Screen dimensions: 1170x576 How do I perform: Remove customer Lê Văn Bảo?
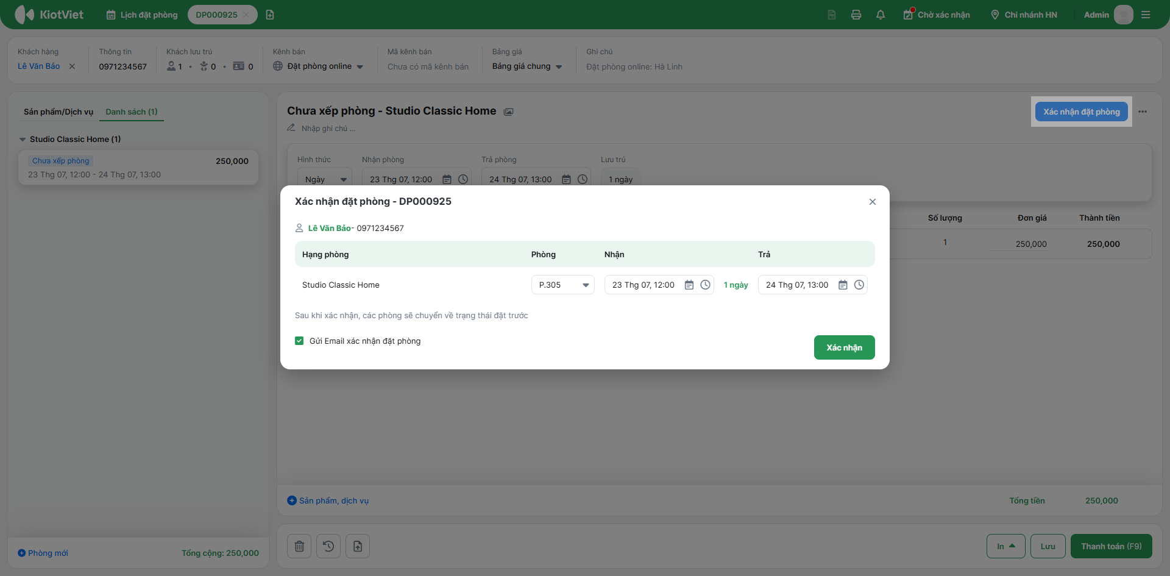click(x=72, y=66)
